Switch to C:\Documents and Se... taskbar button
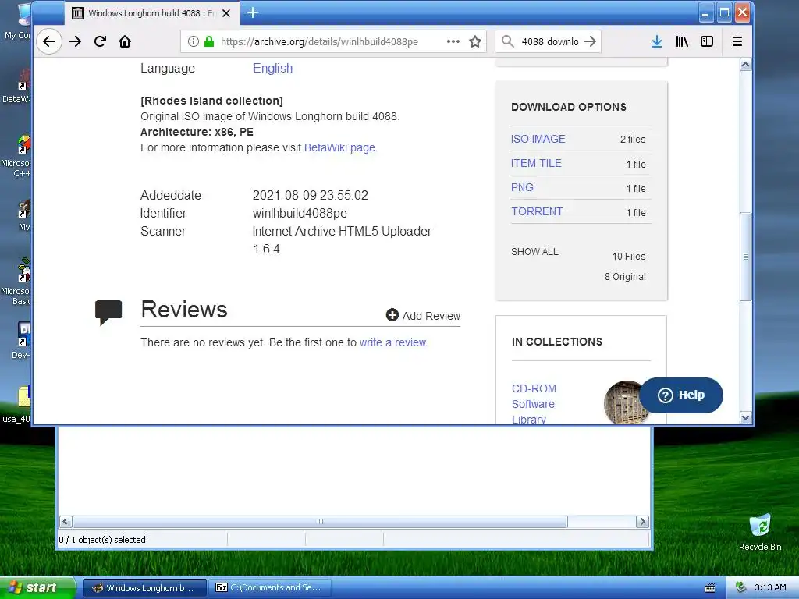 (x=271, y=588)
